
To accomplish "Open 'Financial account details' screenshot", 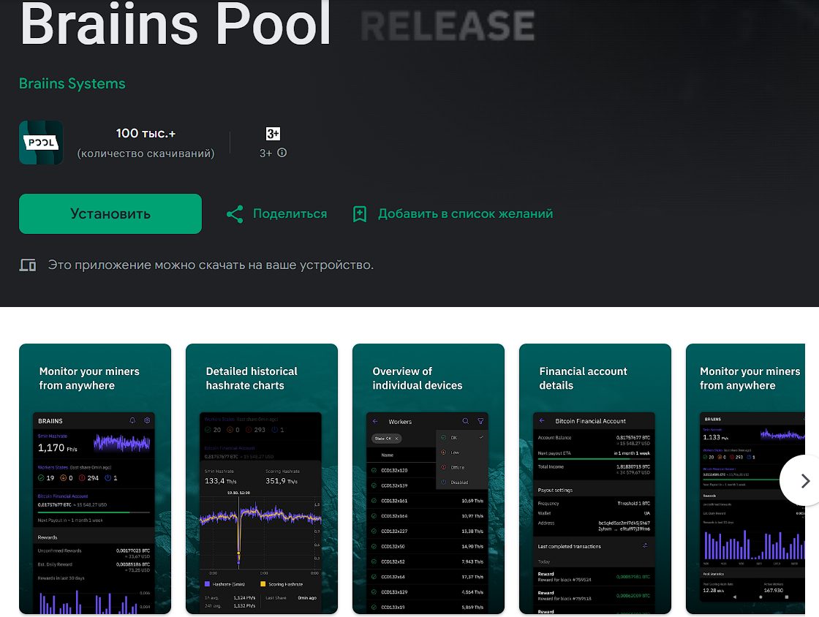I will click(x=595, y=479).
